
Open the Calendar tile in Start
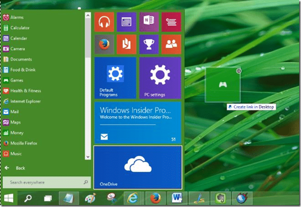(x=126, y=22)
